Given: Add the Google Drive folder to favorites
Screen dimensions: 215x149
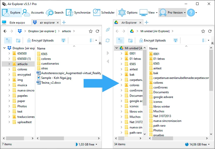Looking at the screenshot, I should pyautogui.click(x=203, y=31).
